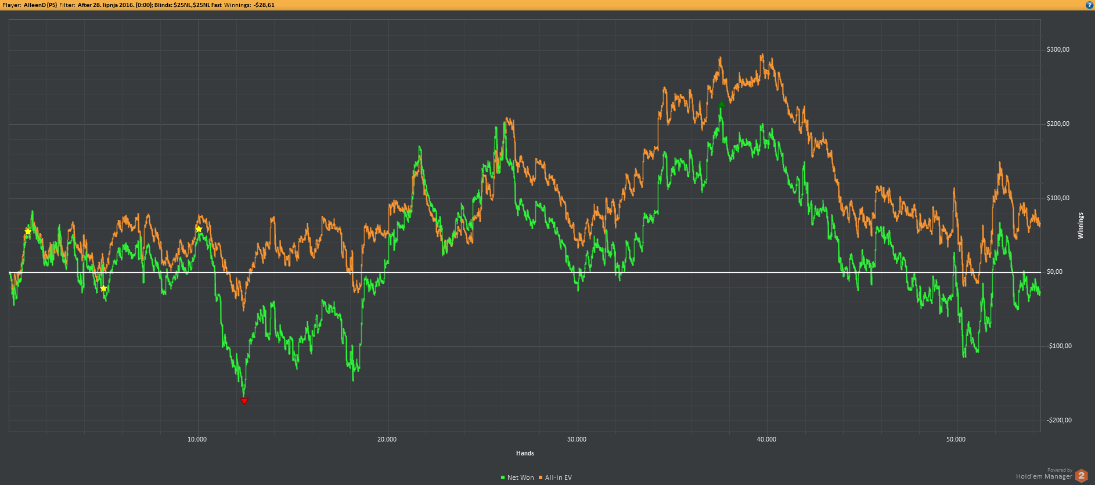
Task: Click the "-$200,00" axis value
Action: [x=1059, y=420]
